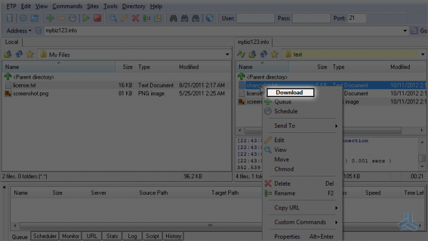Open favorites star in remote pane

pos(274,54)
